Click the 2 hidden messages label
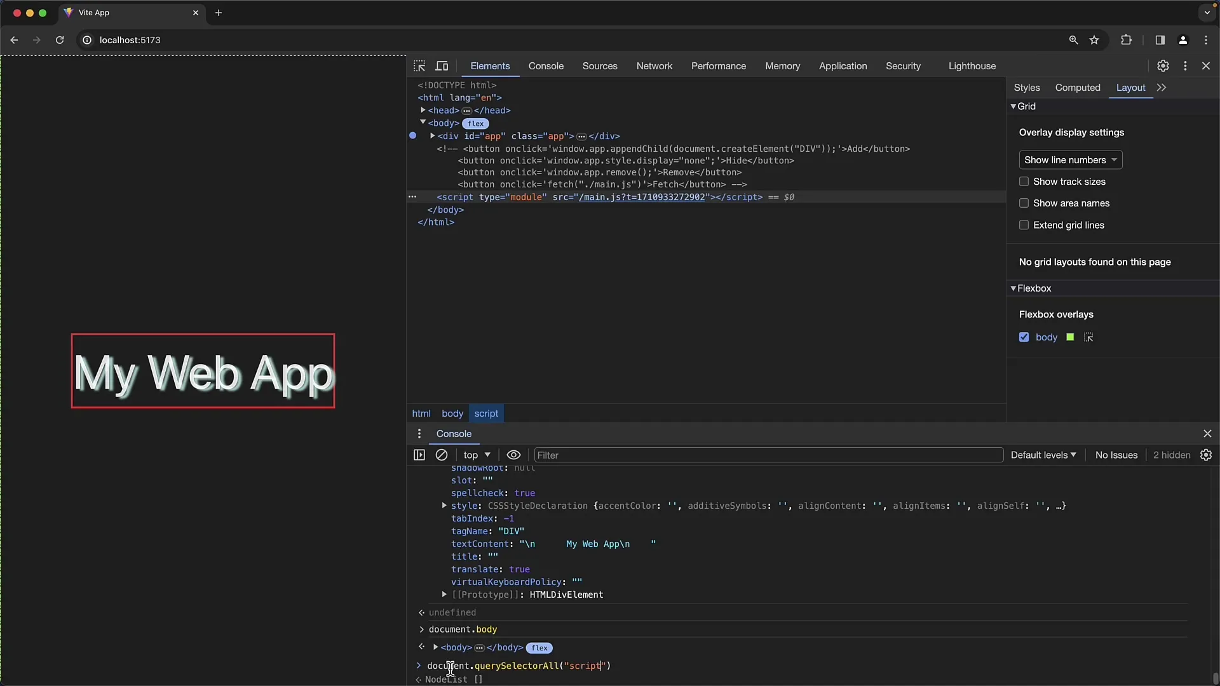Viewport: 1220px width, 686px height. (1172, 455)
